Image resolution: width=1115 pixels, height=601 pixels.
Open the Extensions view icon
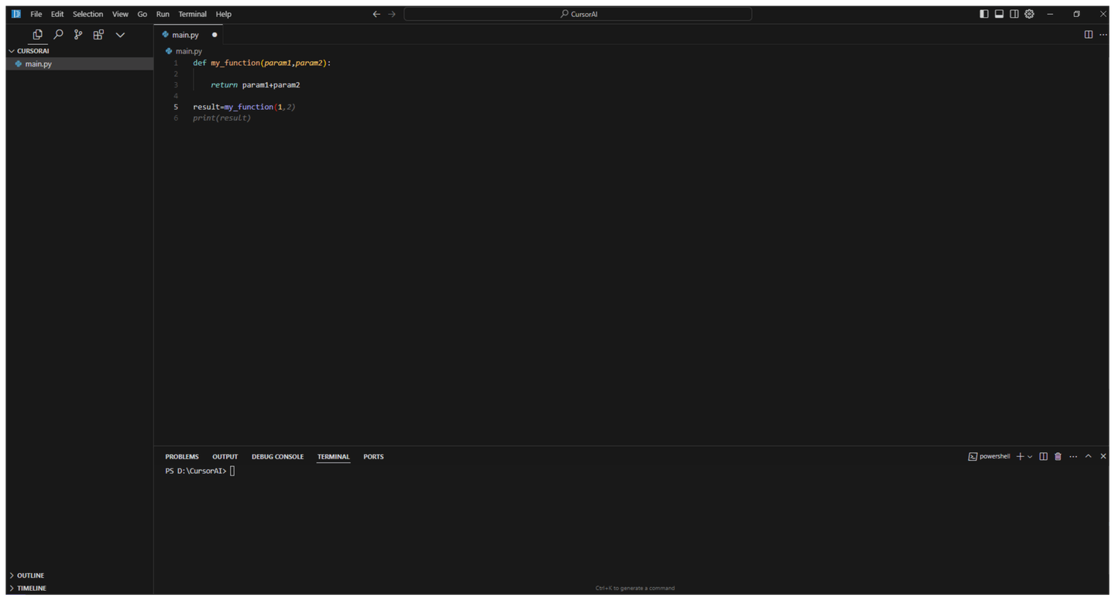click(98, 34)
